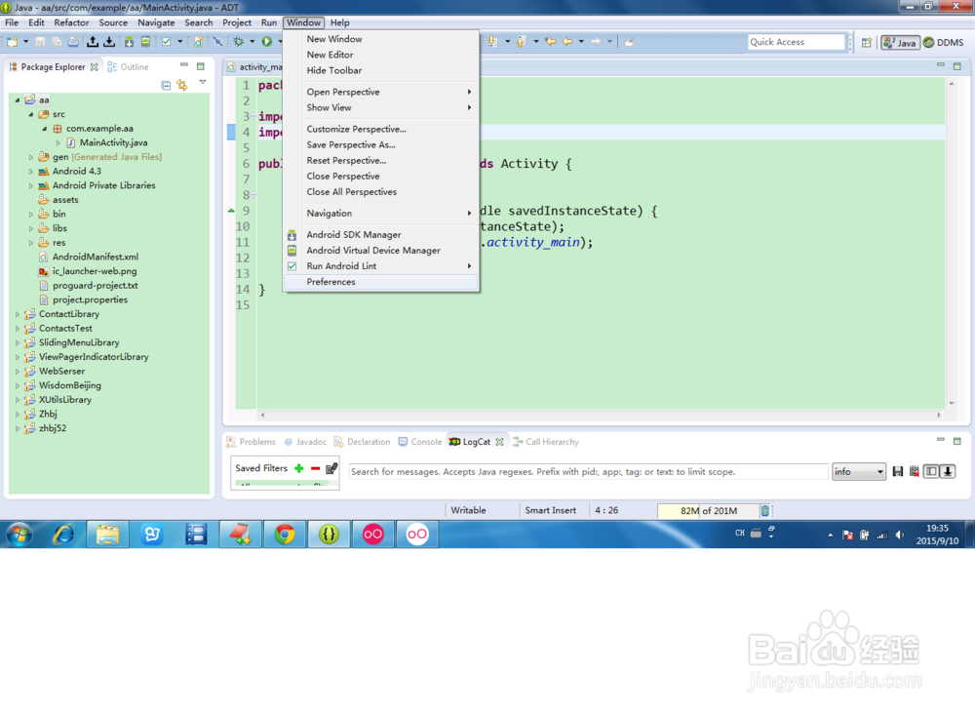Click the editor horizontal scrollbar right arrow

[939, 415]
